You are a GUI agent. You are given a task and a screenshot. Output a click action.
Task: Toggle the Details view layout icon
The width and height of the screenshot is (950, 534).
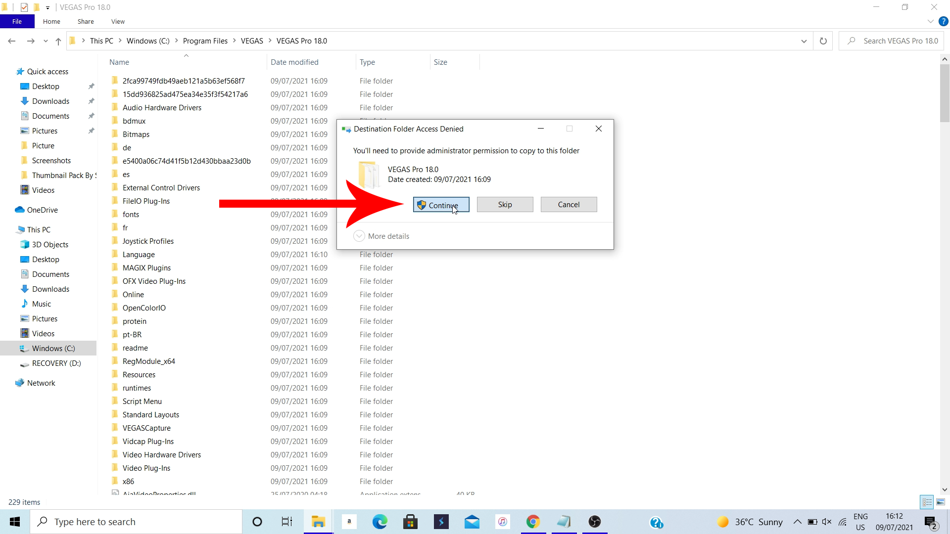click(x=927, y=501)
